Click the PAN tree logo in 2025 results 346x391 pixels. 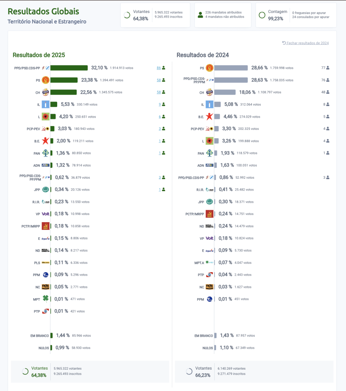click(45, 153)
